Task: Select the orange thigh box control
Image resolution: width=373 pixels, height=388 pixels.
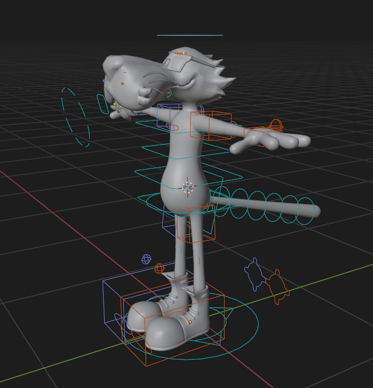Action: pos(197,223)
